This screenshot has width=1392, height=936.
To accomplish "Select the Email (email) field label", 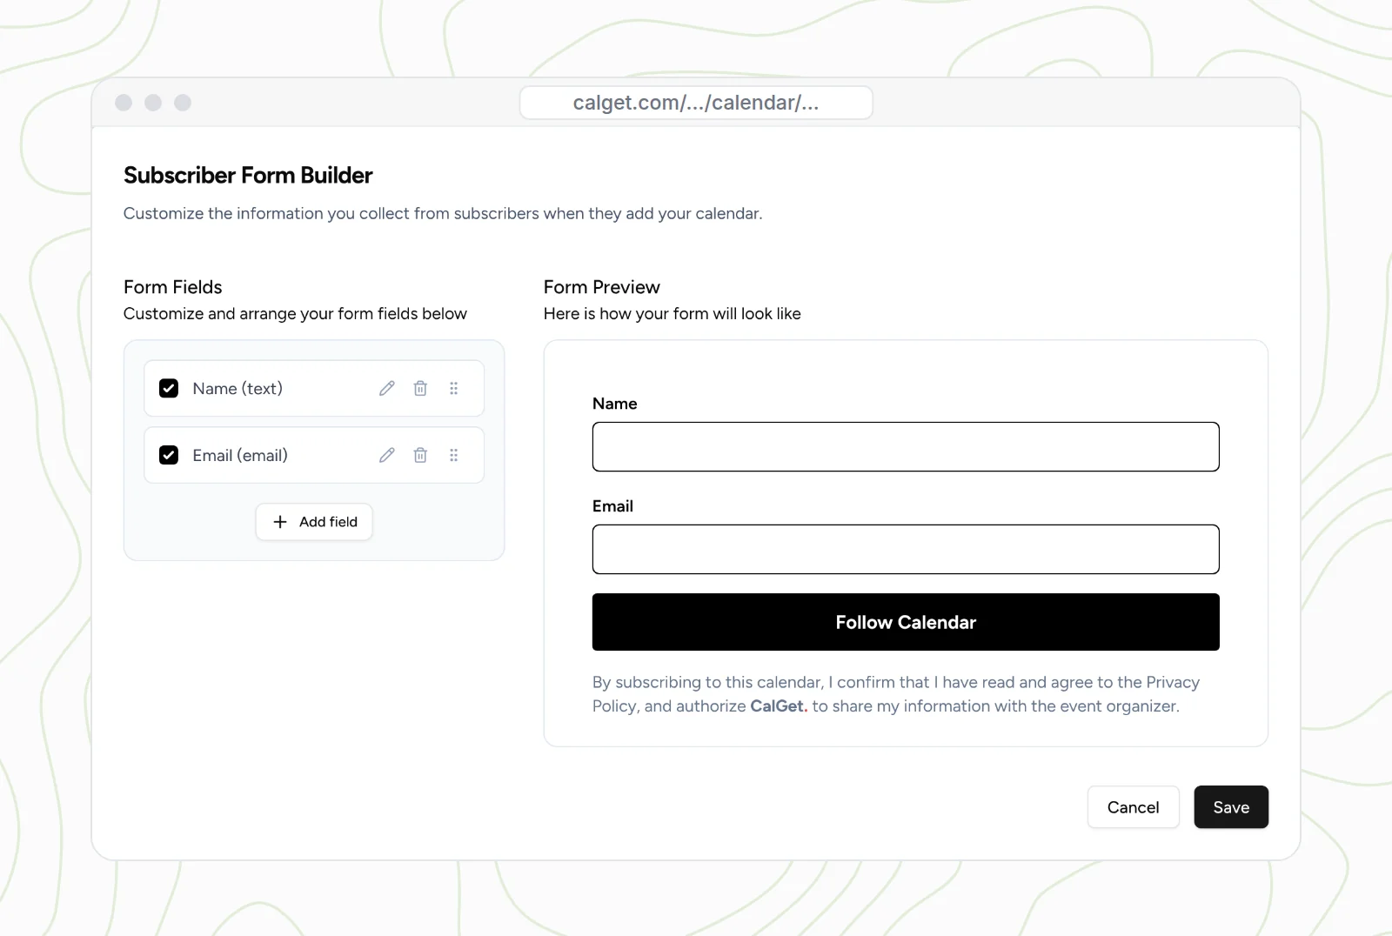I will click(x=240, y=456).
